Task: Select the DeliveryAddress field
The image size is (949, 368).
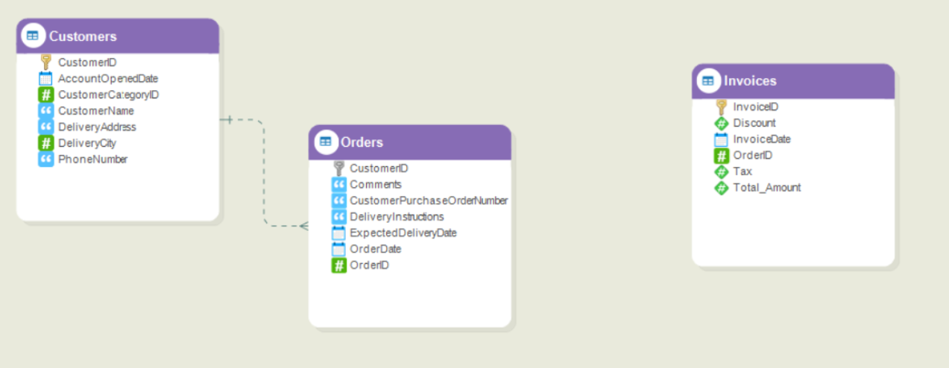Action: [x=98, y=127]
